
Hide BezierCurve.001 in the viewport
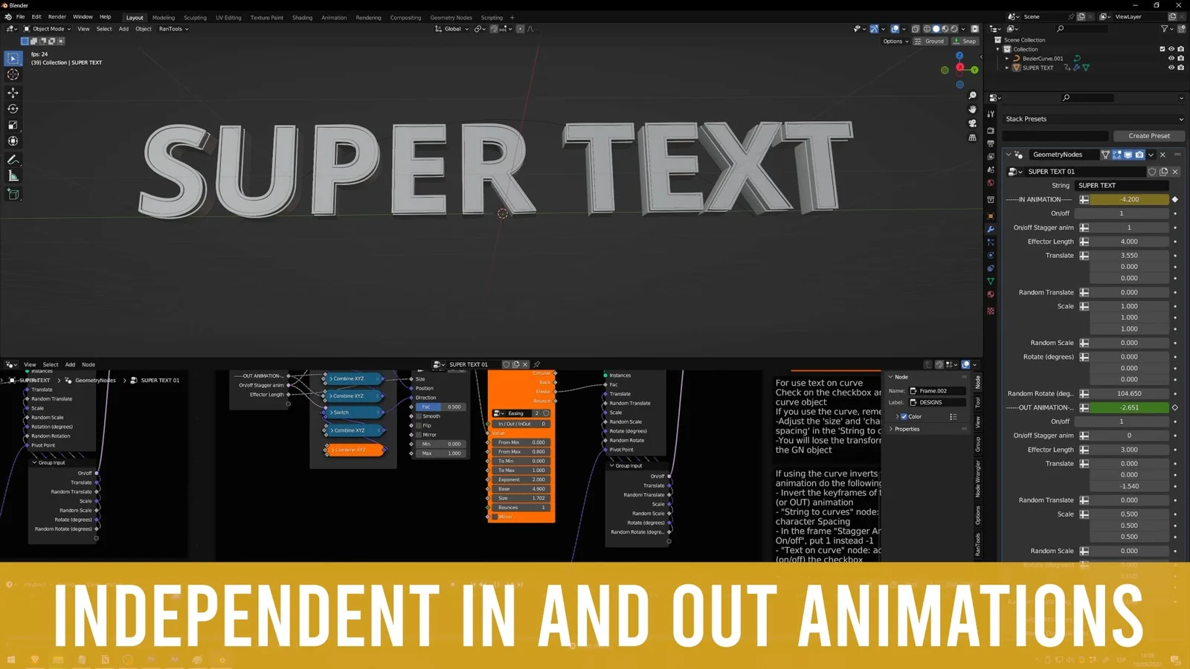[1170, 58]
